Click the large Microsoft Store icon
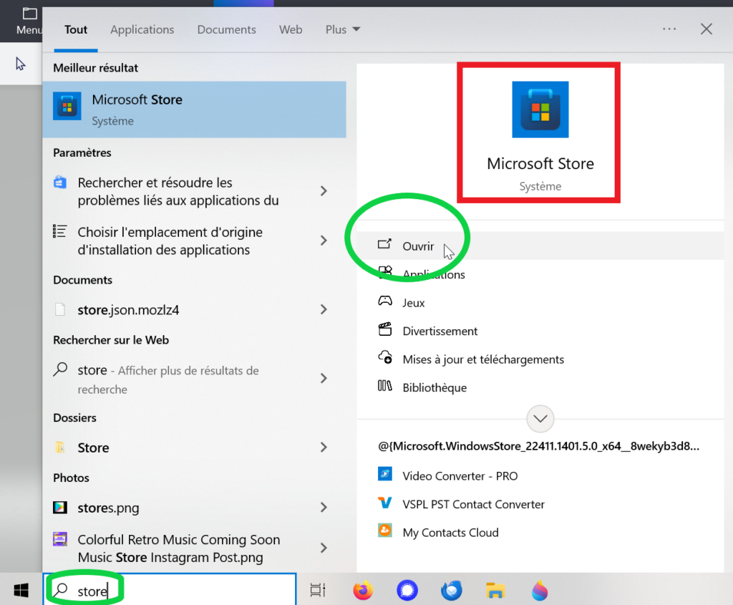The image size is (733, 605). click(x=540, y=110)
